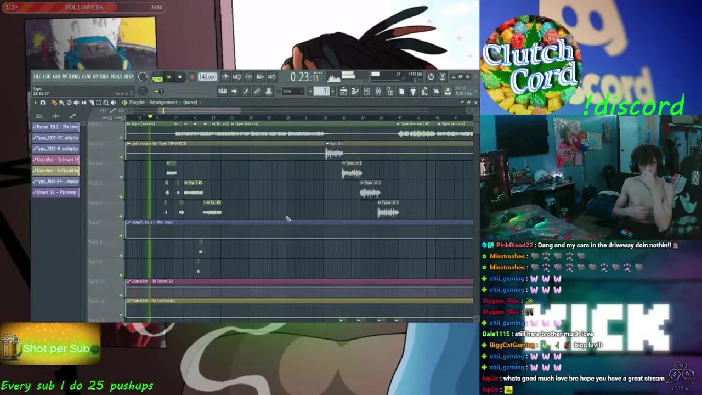
Task: Open the TOOLS menu
Action: [x=116, y=77]
